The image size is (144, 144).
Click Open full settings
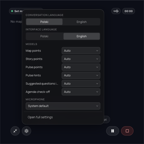coord(40,117)
